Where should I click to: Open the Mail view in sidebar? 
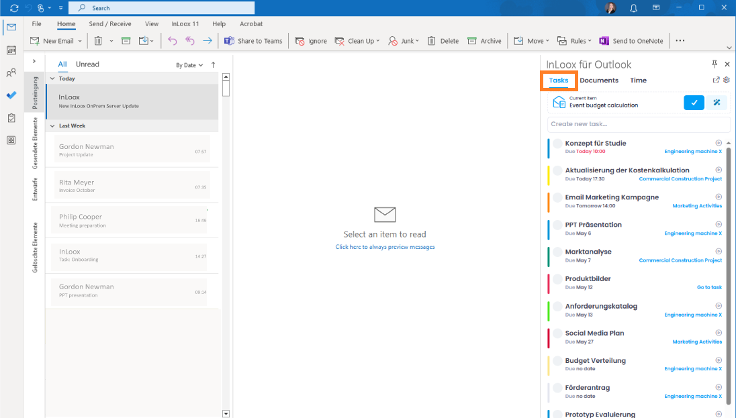tap(11, 28)
